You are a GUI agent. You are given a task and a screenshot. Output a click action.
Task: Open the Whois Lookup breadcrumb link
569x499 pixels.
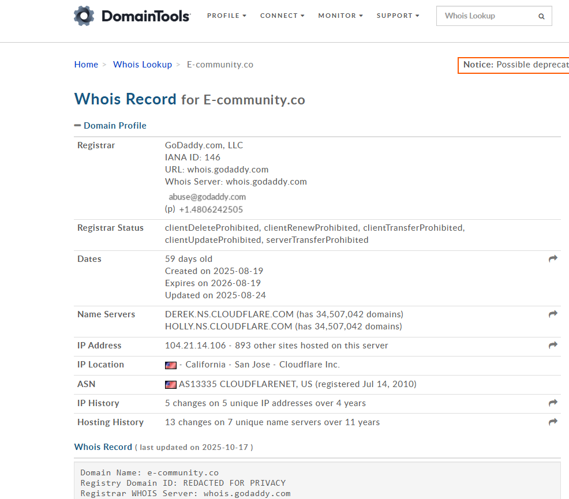pyautogui.click(x=143, y=64)
